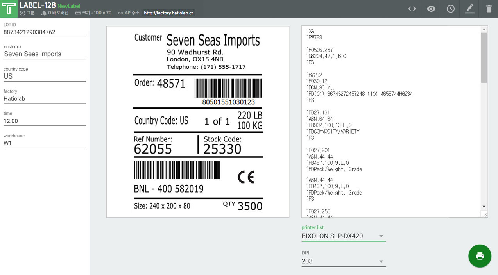Screen dimensions: 498x275
Task: Click the 배포버전 version icon
Action: pos(44,13)
